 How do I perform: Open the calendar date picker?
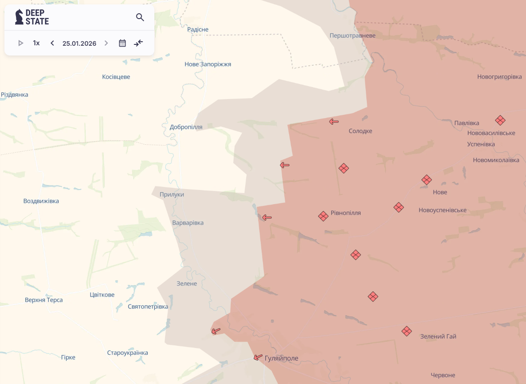pyautogui.click(x=122, y=43)
